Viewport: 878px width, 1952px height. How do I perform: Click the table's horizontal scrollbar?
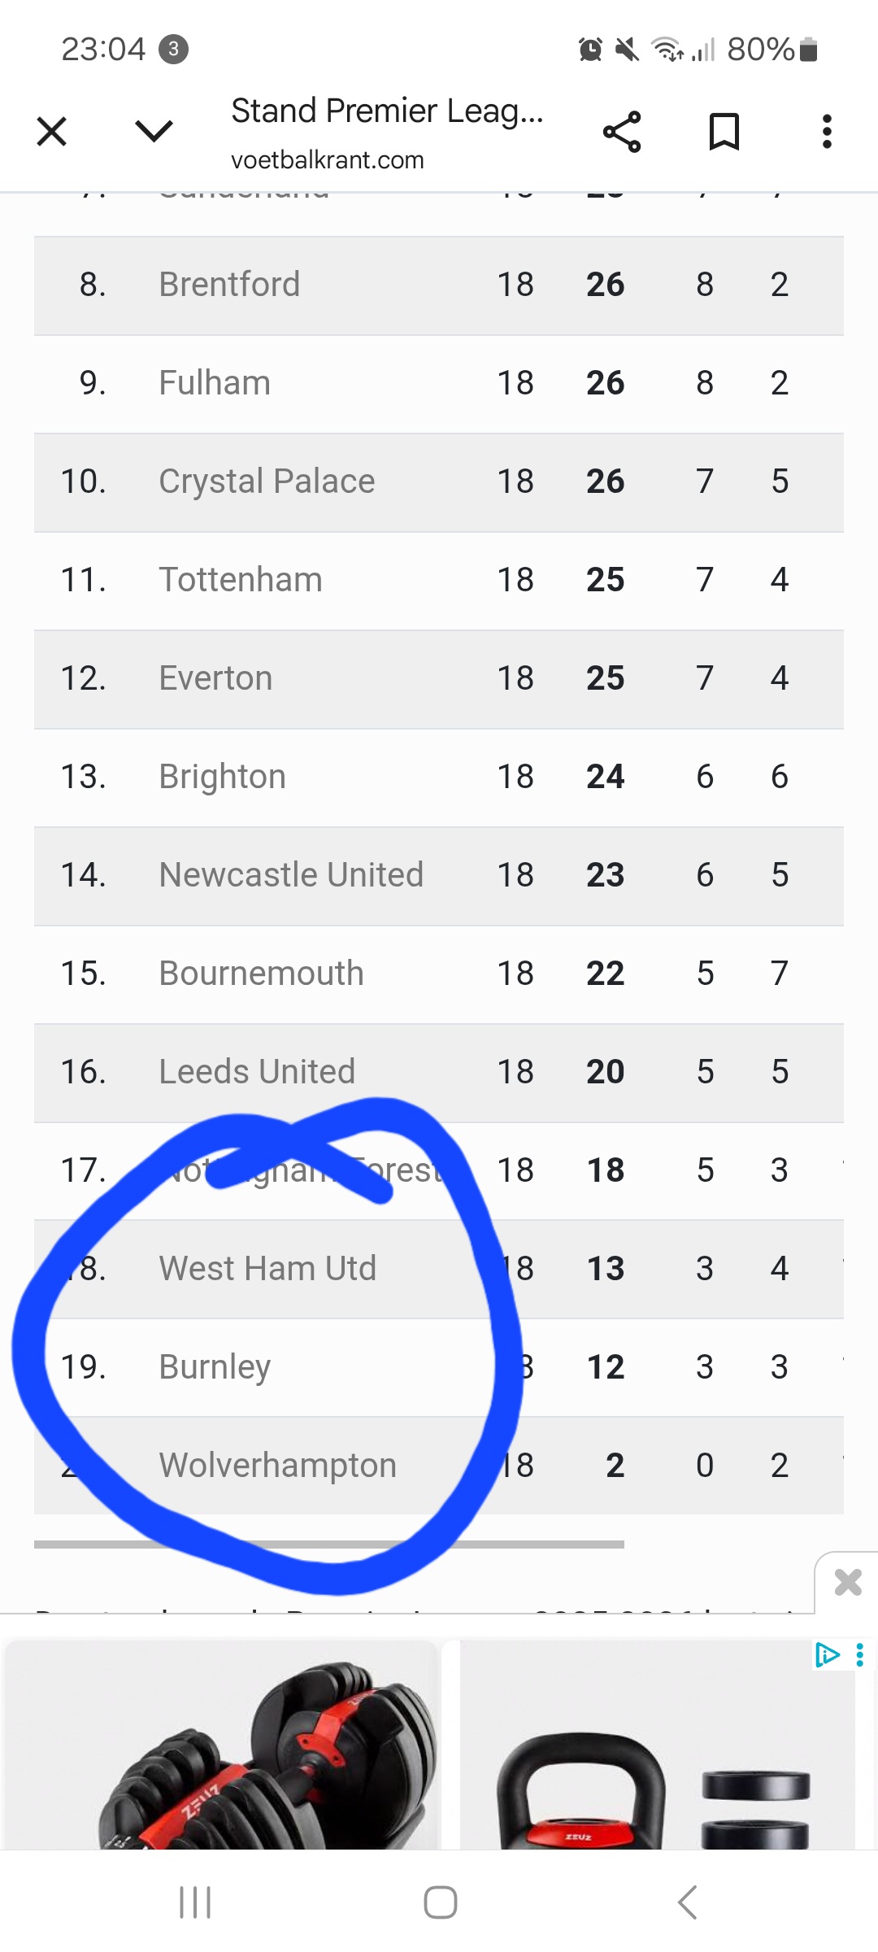click(329, 1544)
